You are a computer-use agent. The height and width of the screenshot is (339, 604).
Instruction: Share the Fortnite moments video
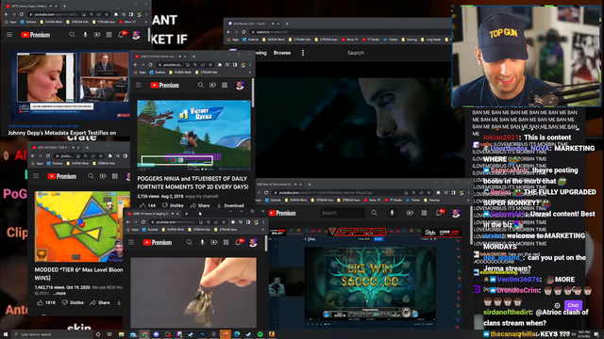[x=199, y=205]
